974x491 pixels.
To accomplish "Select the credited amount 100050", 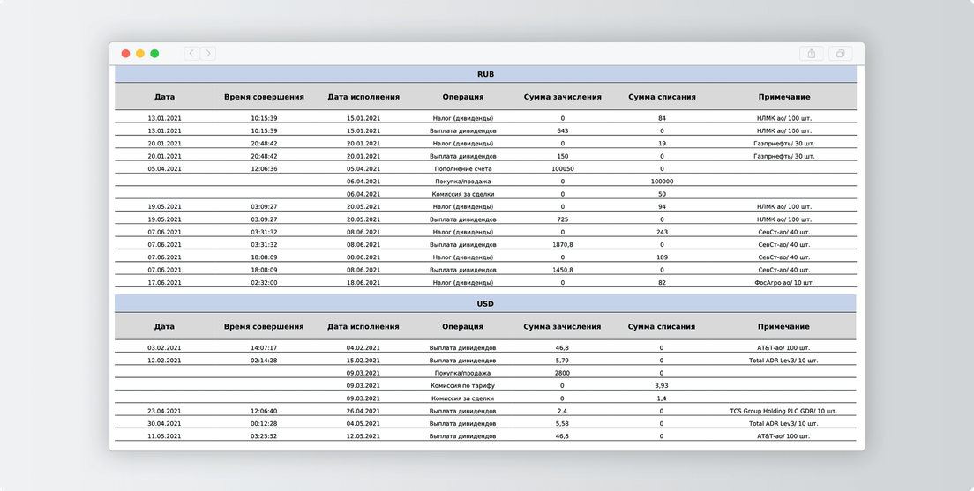I will pos(563,169).
